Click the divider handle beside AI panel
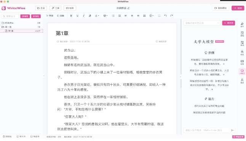246x141 pixels. click(x=181, y=77)
